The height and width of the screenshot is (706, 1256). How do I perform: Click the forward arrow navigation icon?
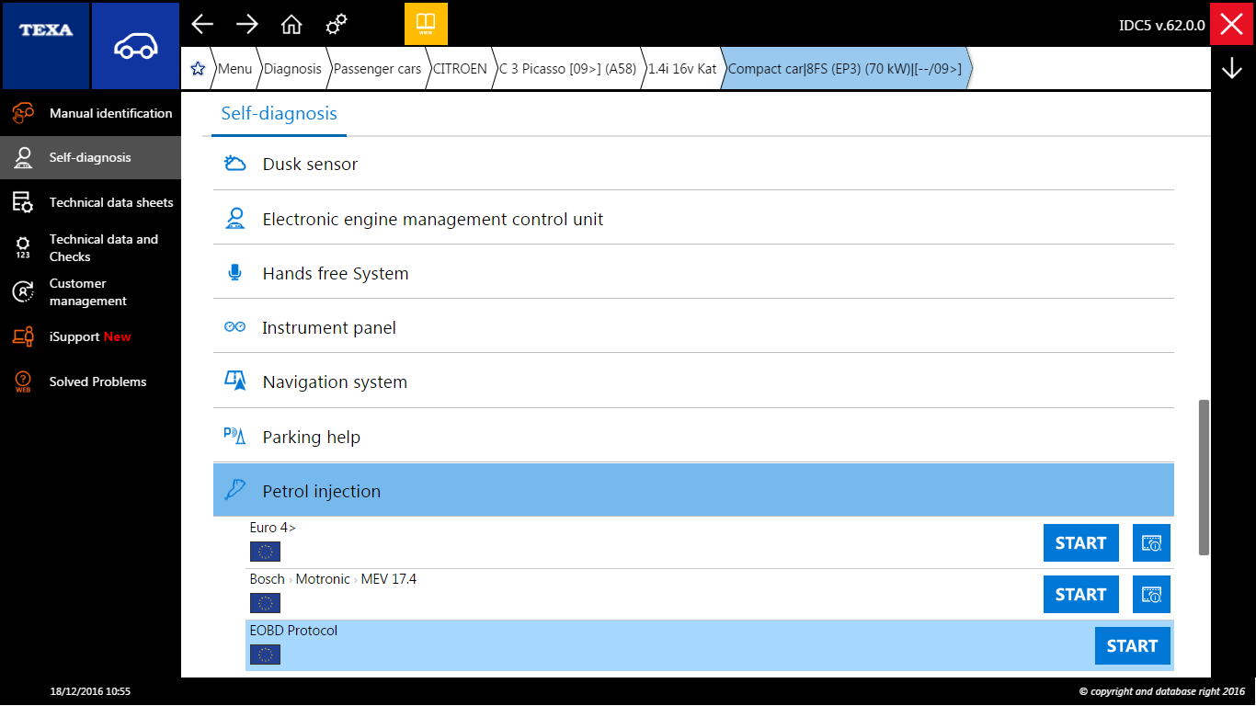coord(246,25)
